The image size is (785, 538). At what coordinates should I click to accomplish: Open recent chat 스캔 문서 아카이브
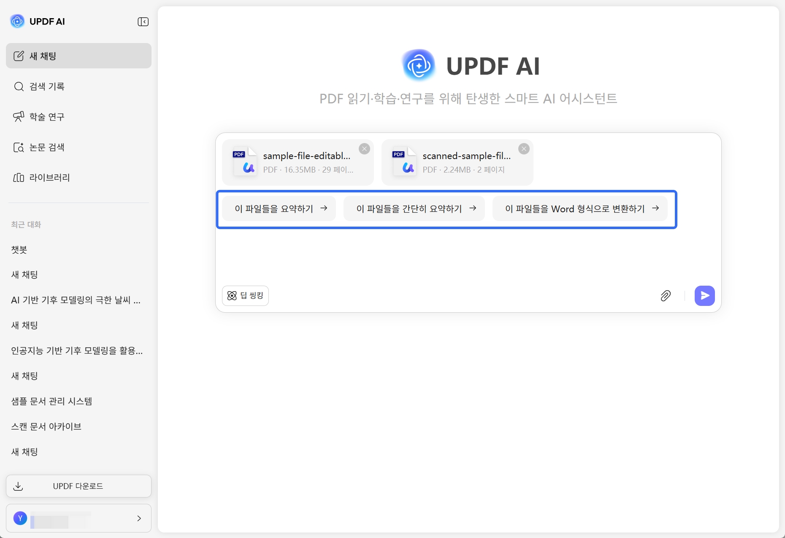(46, 427)
